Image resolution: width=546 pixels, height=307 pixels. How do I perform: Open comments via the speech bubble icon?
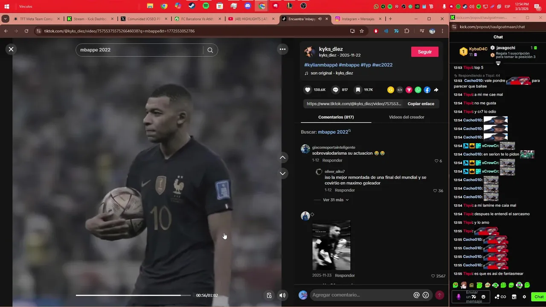[x=335, y=90]
